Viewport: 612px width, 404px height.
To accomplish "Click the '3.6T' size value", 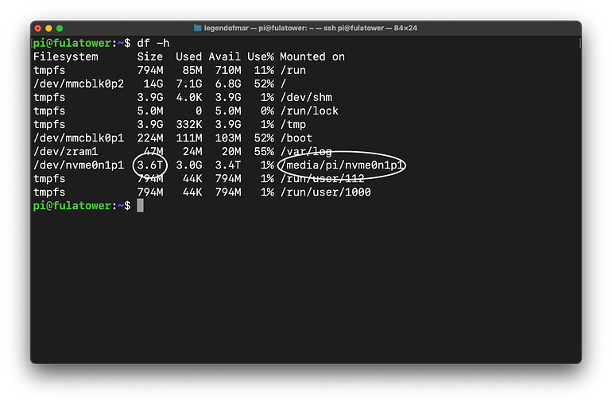I will click(150, 165).
